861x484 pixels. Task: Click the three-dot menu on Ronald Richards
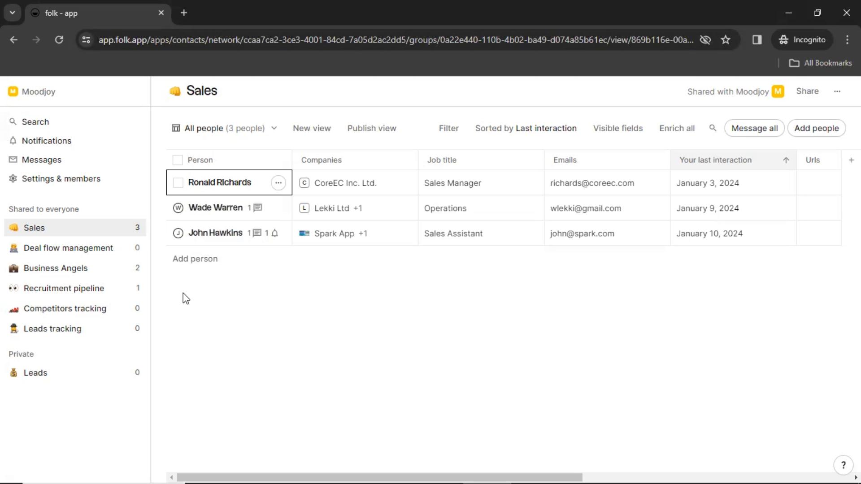tap(278, 182)
